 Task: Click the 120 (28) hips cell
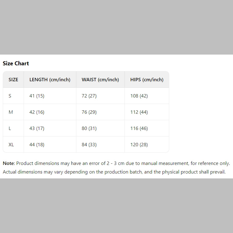tap(139, 145)
